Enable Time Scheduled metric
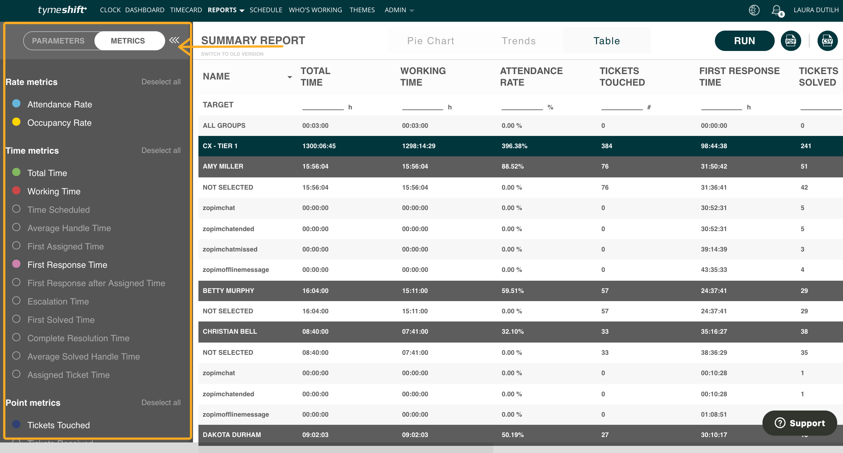 (x=51, y=210)
